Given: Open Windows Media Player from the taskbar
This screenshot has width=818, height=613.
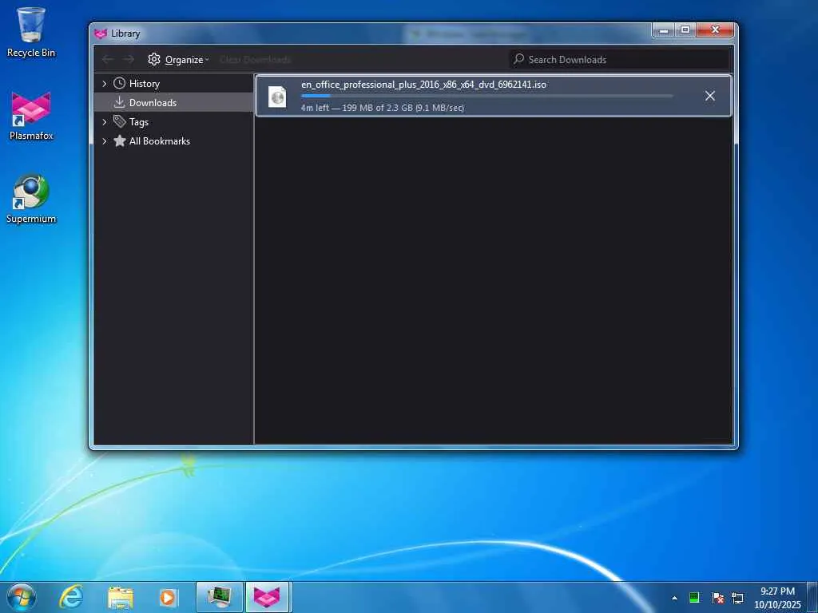Looking at the screenshot, I should pyautogui.click(x=168, y=597).
